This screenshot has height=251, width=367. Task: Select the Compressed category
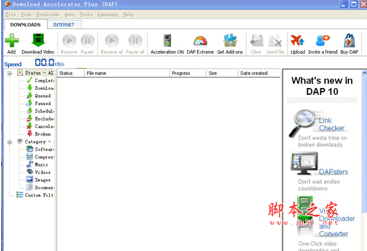pyautogui.click(x=41, y=157)
